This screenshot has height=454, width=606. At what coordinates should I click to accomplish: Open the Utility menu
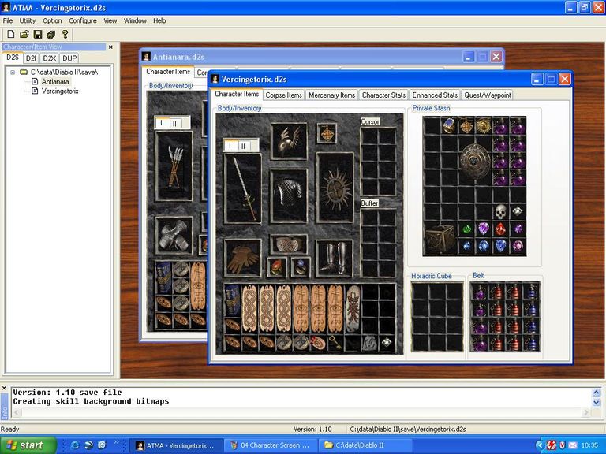(28, 20)
